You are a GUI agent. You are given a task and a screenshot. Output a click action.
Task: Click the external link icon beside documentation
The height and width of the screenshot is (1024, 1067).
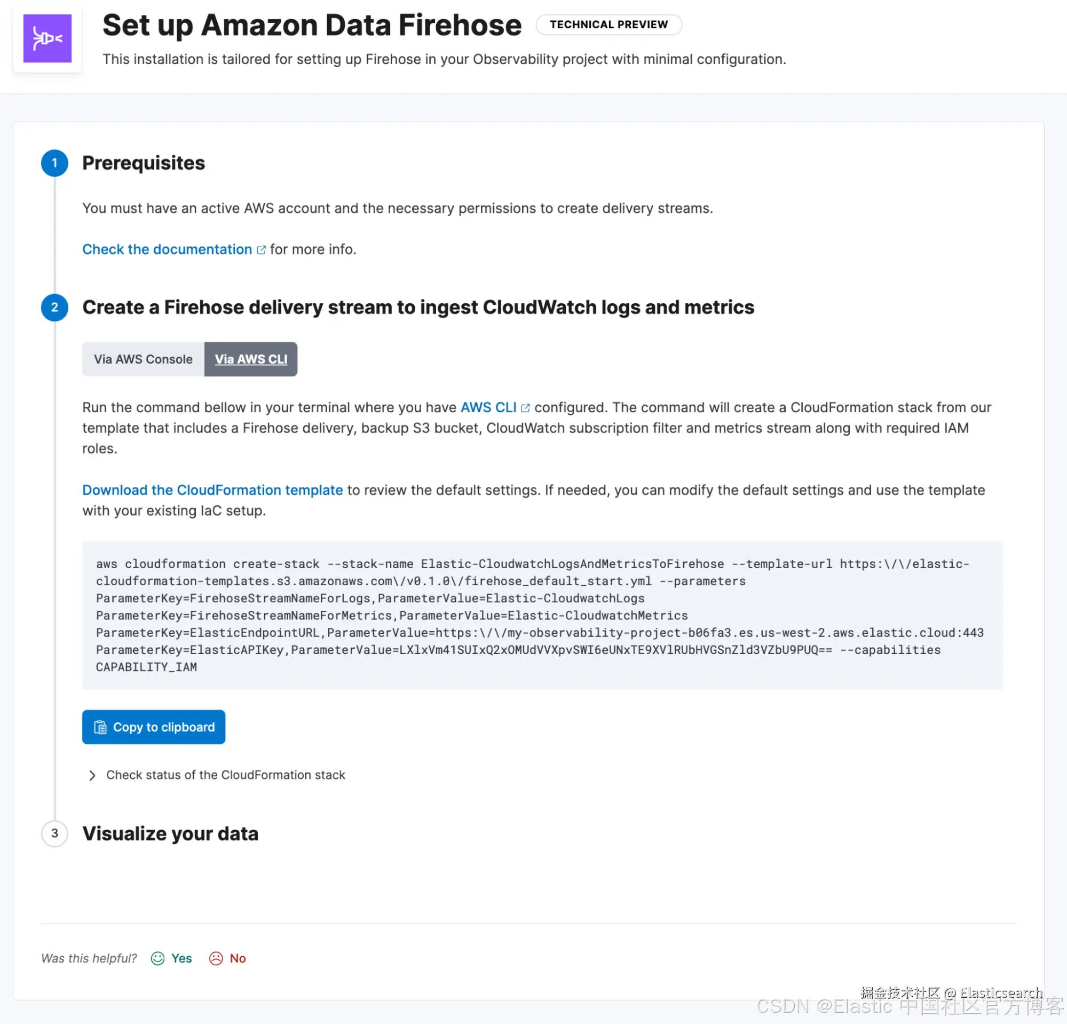[262, 249]
